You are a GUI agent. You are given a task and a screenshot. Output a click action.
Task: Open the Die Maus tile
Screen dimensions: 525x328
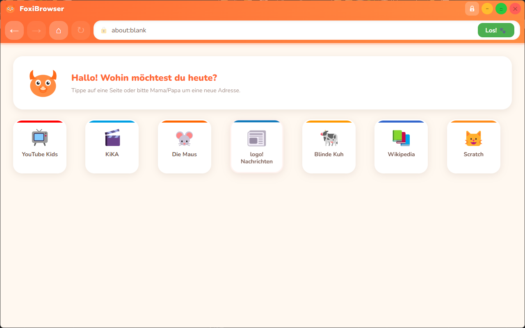click(185, 147)
